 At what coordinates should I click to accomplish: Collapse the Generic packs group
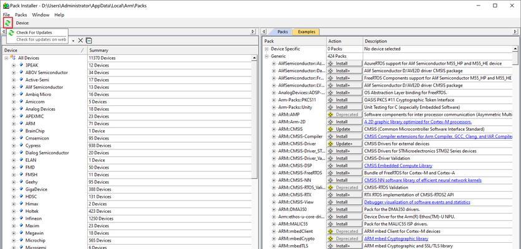(x=267, y=56)
